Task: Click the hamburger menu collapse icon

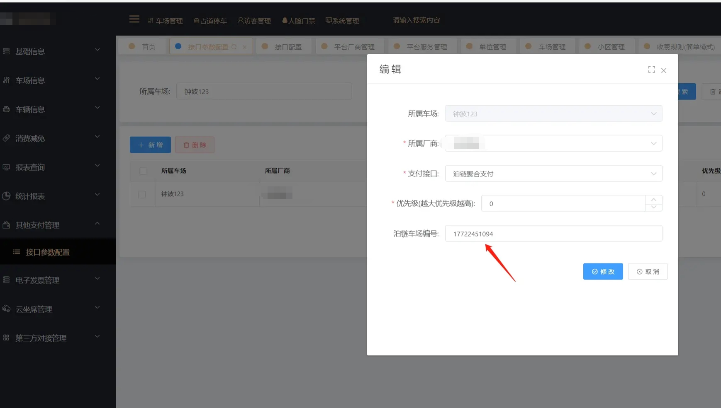Action: click(134, 19)
